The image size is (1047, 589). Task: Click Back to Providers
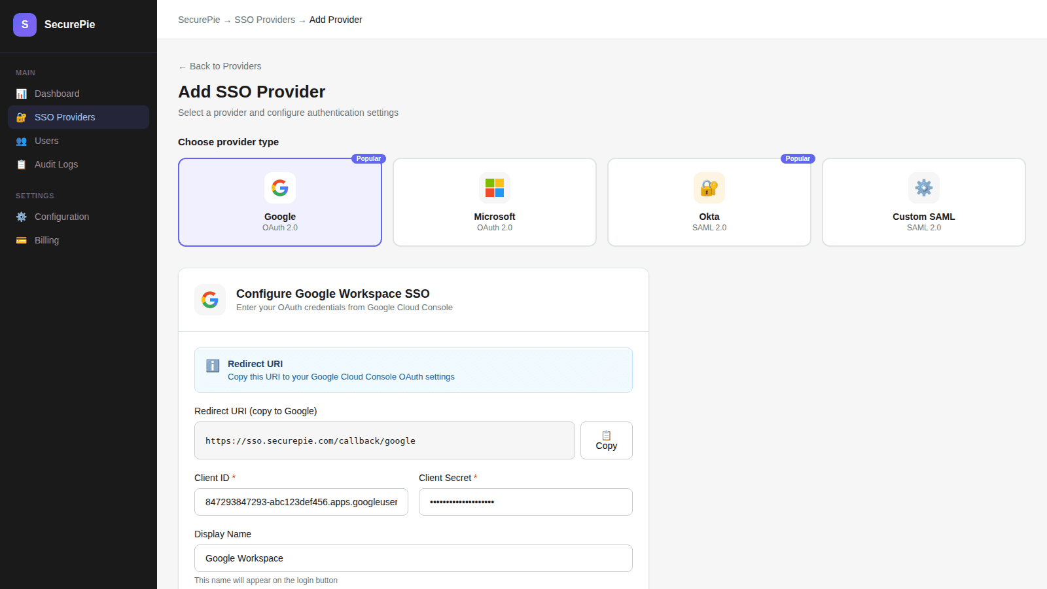(219, 66)
